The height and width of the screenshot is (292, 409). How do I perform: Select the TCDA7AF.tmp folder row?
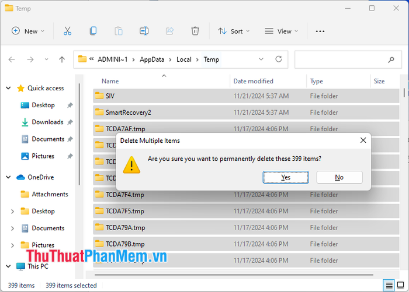246,129
